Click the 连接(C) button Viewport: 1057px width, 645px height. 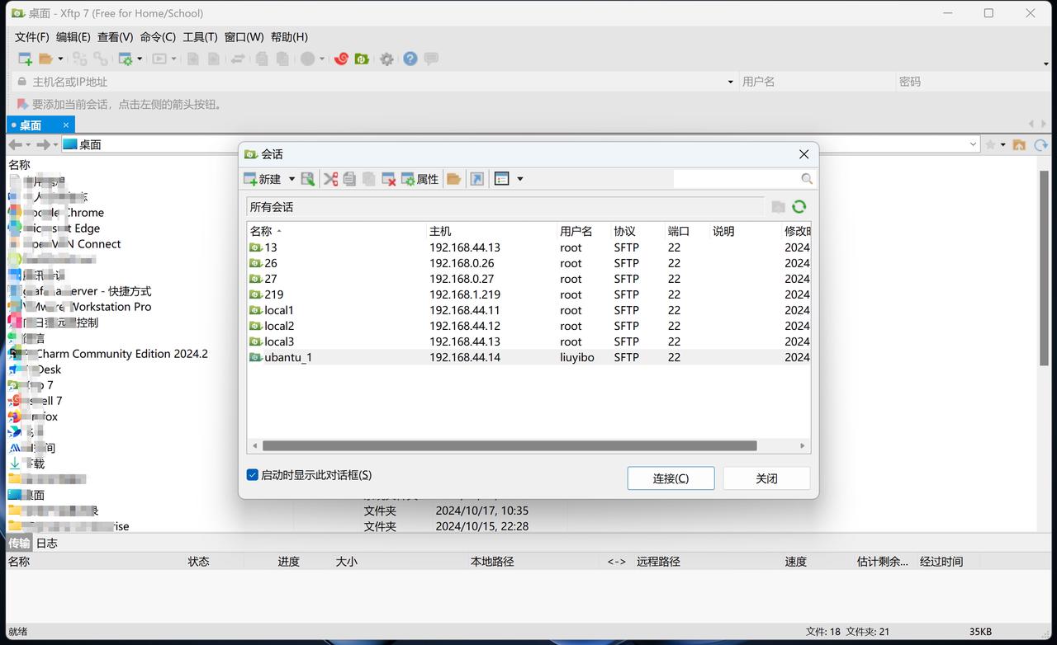point(671,478)
